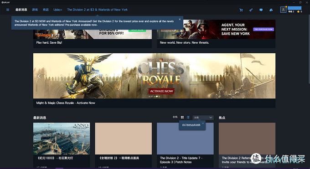Screen dimensions: 310x169
Task: Click the vertical scrollbar thumb
Action: click(x=309, y=49)
